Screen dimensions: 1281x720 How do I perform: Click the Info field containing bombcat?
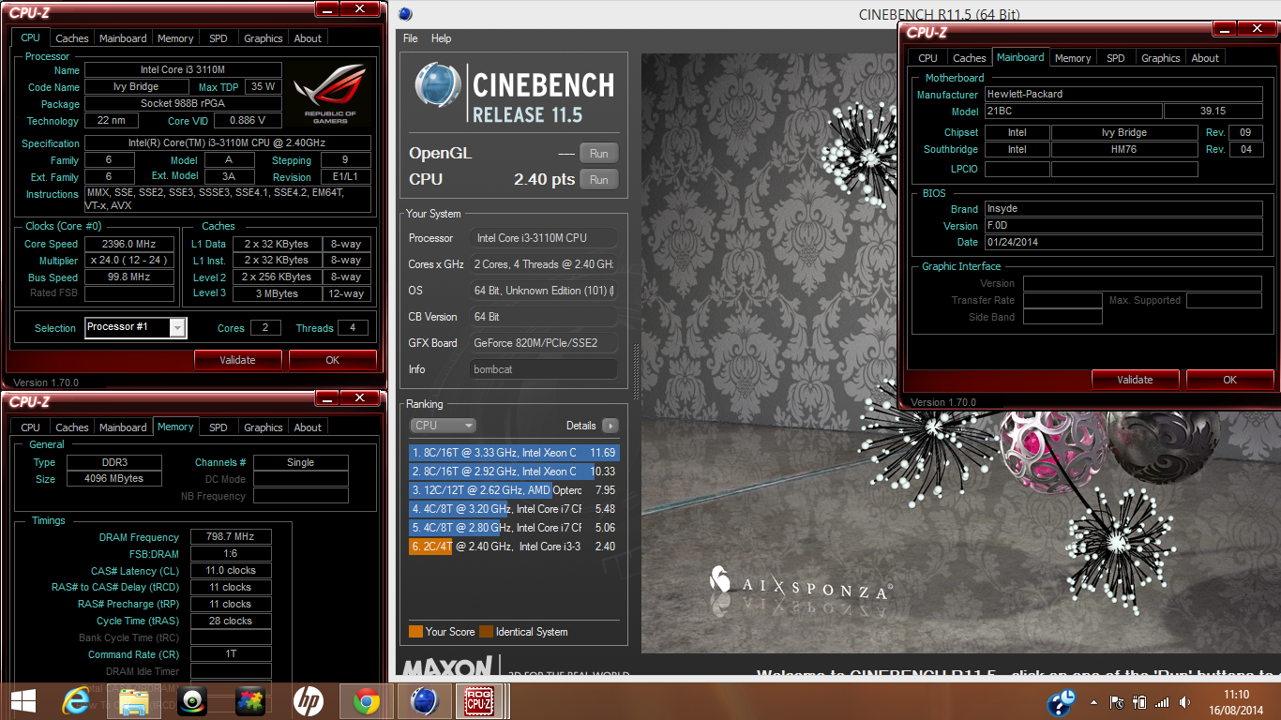[544, 369]
